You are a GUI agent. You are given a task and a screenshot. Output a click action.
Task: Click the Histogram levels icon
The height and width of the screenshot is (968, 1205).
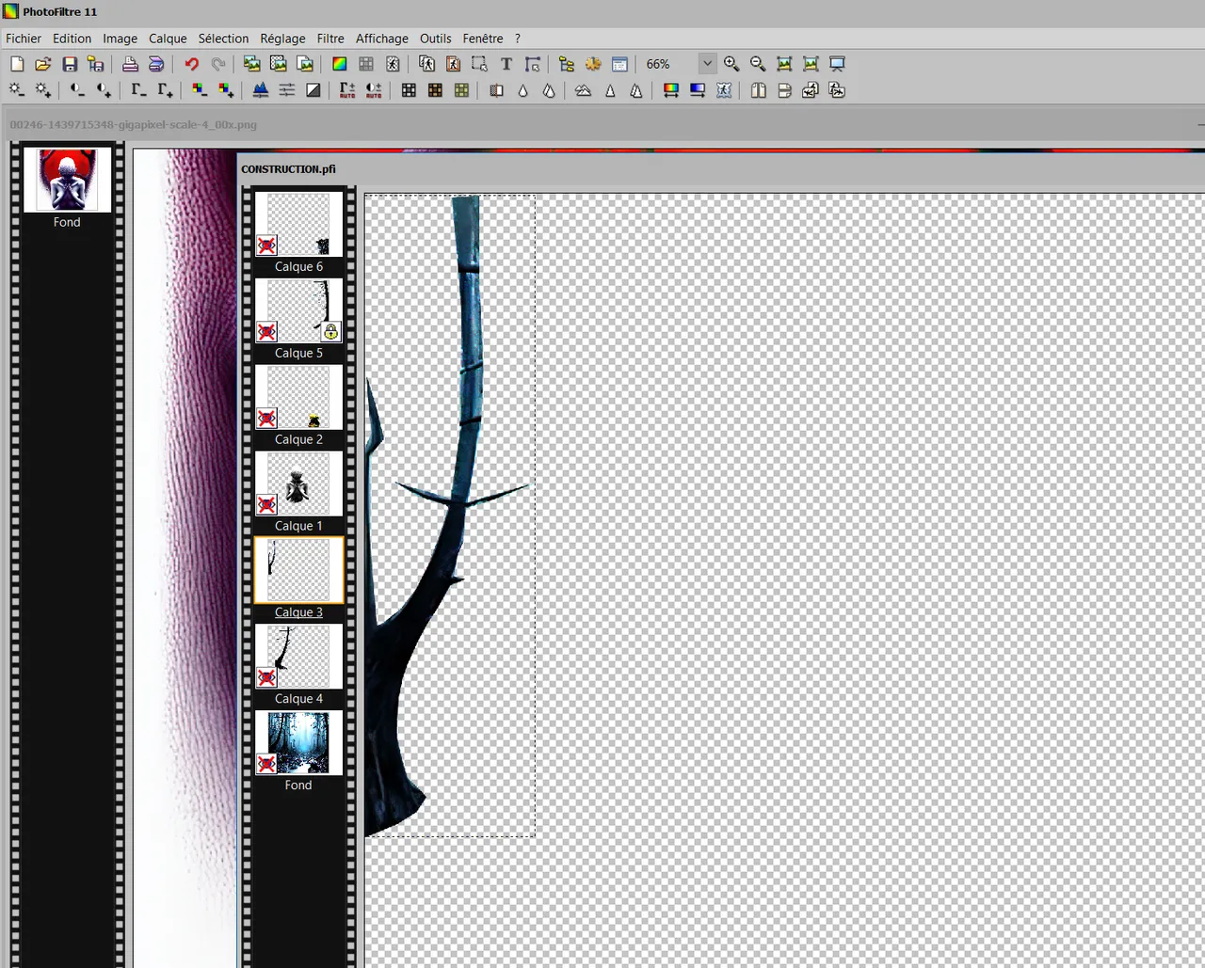pyautogui.click(x=261, y=90)
